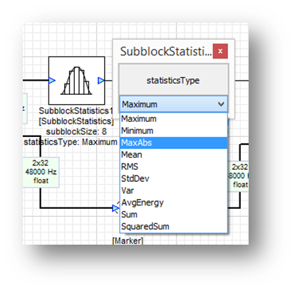The image size is (295, 291).
Task: Select Minimum from the dropdown list
Action: tap(174, 131)
